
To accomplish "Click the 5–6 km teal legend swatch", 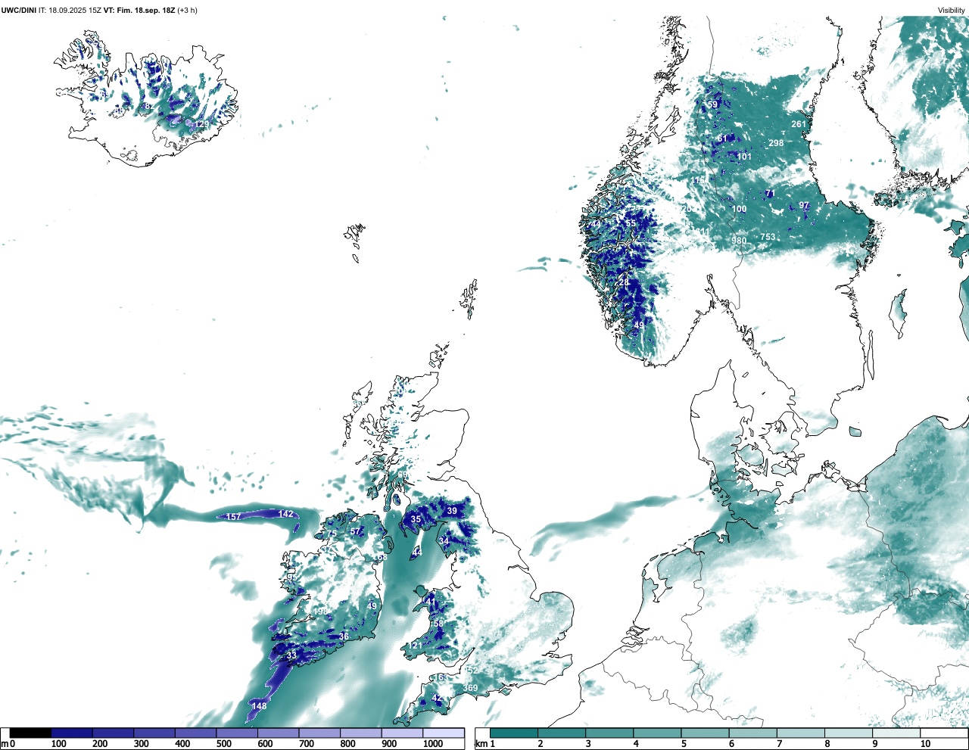I will pos(706,733).
